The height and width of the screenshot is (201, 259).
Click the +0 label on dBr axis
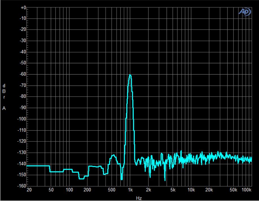[23, 8]
